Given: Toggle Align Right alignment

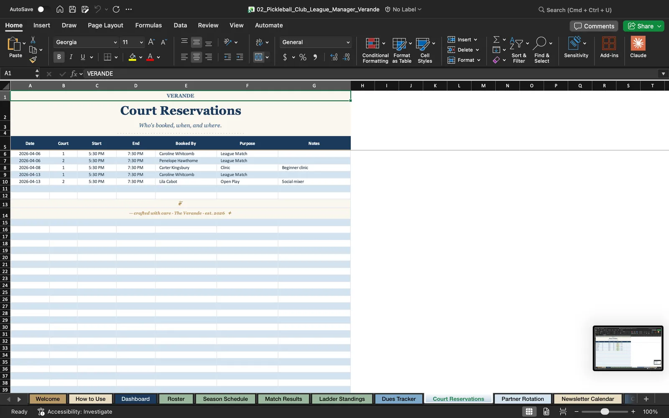Looking at the screenshot, I should click(x=209, y=57).
